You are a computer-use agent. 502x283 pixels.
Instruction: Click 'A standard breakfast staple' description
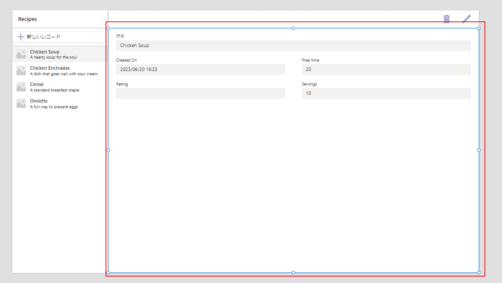click(x=55, y=90)
